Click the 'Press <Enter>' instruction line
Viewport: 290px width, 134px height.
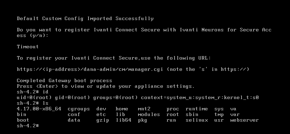coord(106,86)
